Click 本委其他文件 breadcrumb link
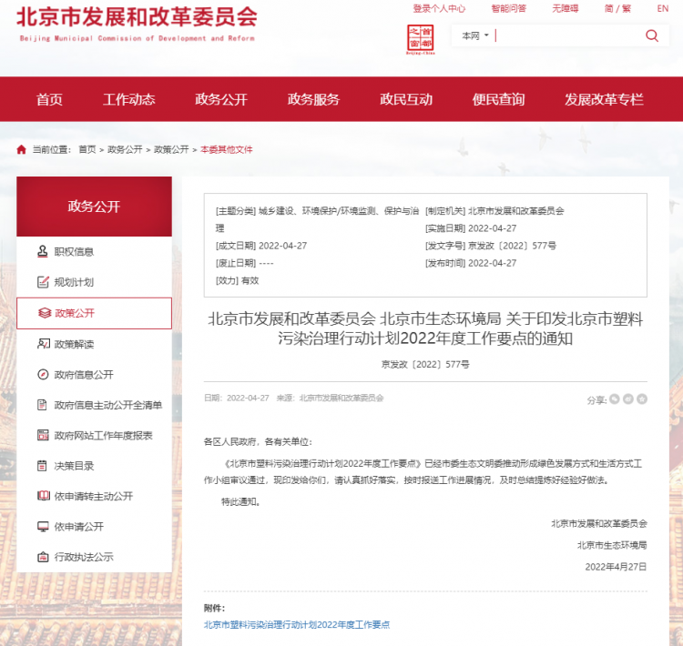Screen dimensions: 683x646 (227, 150)
